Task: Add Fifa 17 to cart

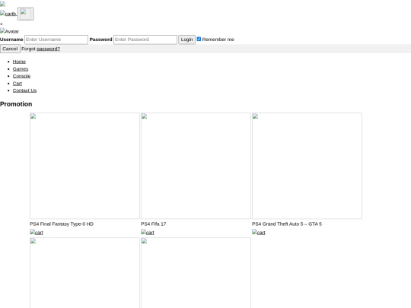Action: coord(148,232)
